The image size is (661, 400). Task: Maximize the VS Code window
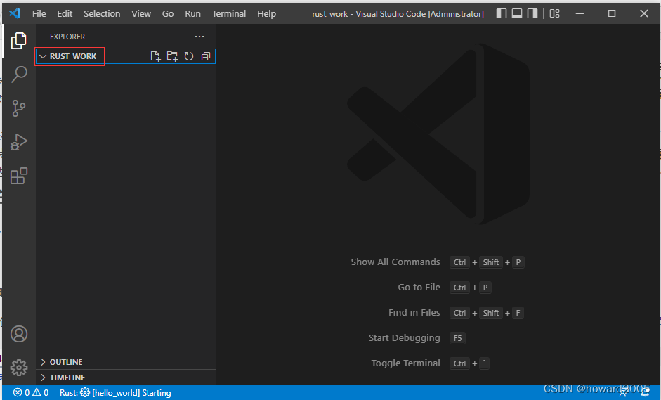pos(612,13)
